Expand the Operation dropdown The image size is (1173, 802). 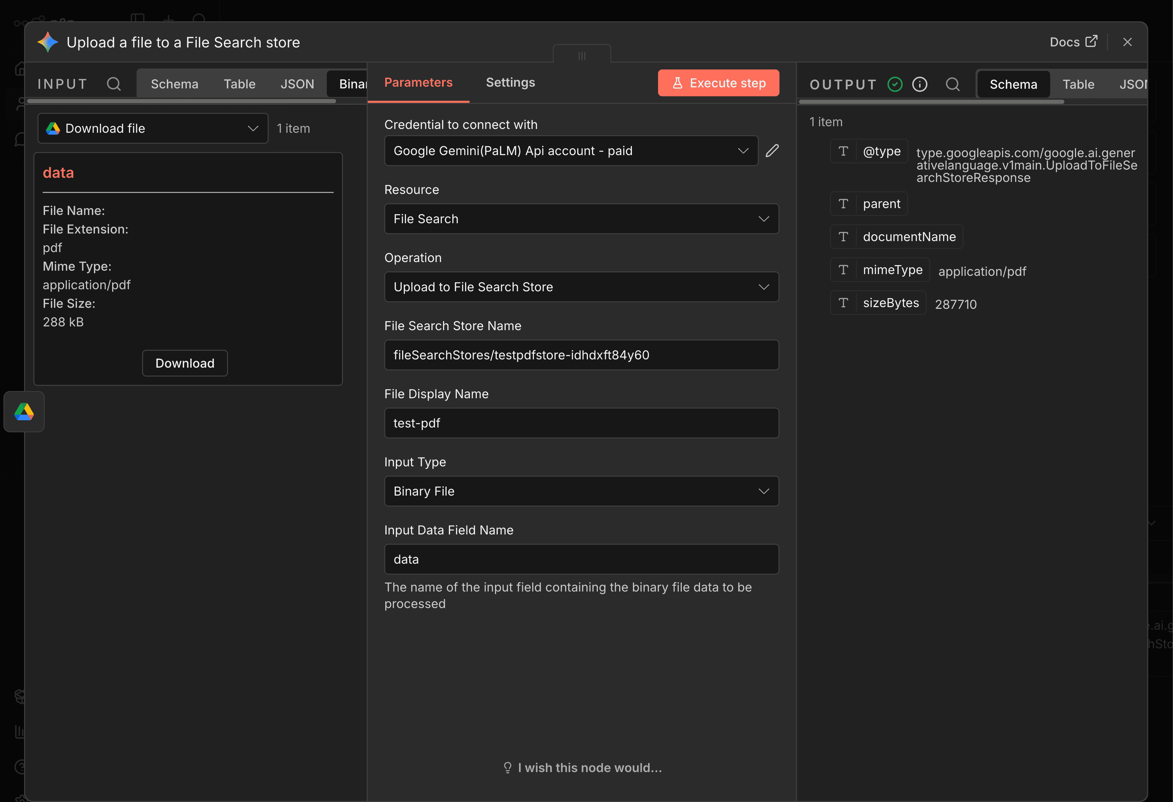(581, 287)
